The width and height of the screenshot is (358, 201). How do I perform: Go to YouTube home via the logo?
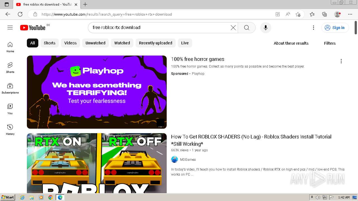point(33,27)
